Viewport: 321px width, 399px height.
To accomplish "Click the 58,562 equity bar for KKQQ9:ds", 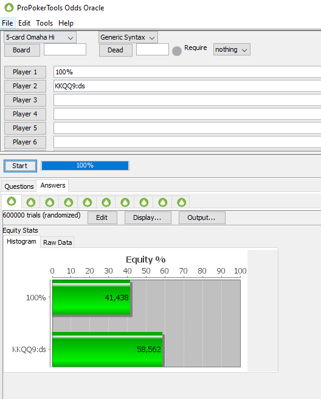I will coord(108,350).
